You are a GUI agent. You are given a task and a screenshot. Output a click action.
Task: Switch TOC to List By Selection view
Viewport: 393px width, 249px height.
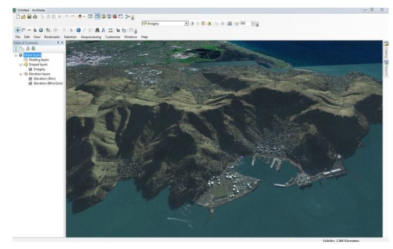click(33, 49)
